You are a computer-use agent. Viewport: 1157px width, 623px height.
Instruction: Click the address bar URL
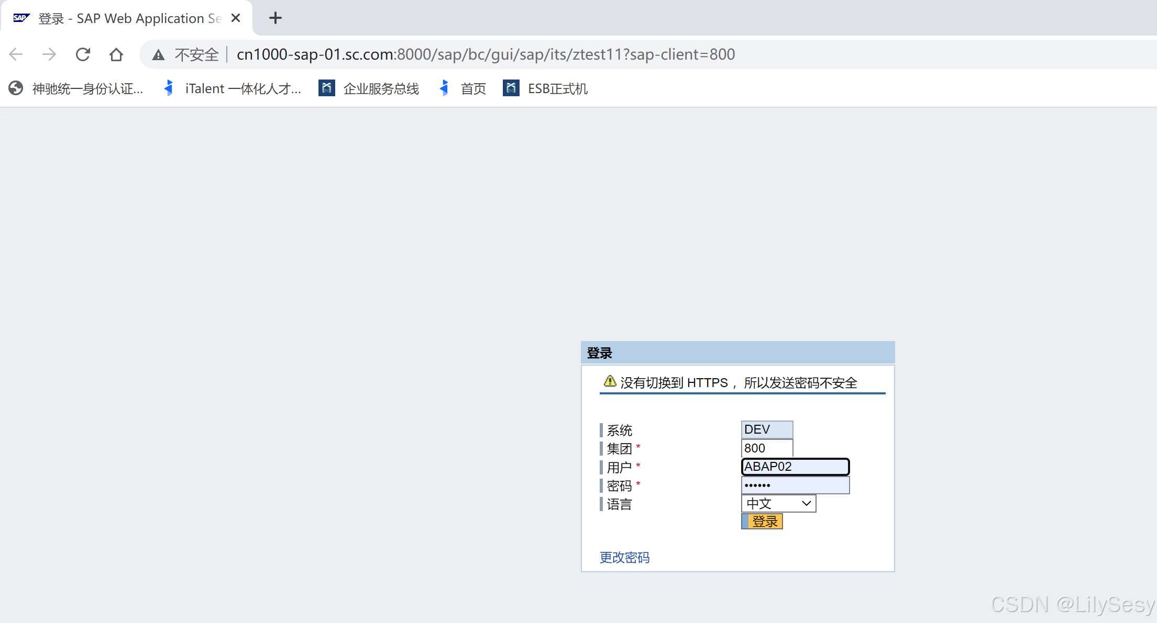(x=485, y=54)
